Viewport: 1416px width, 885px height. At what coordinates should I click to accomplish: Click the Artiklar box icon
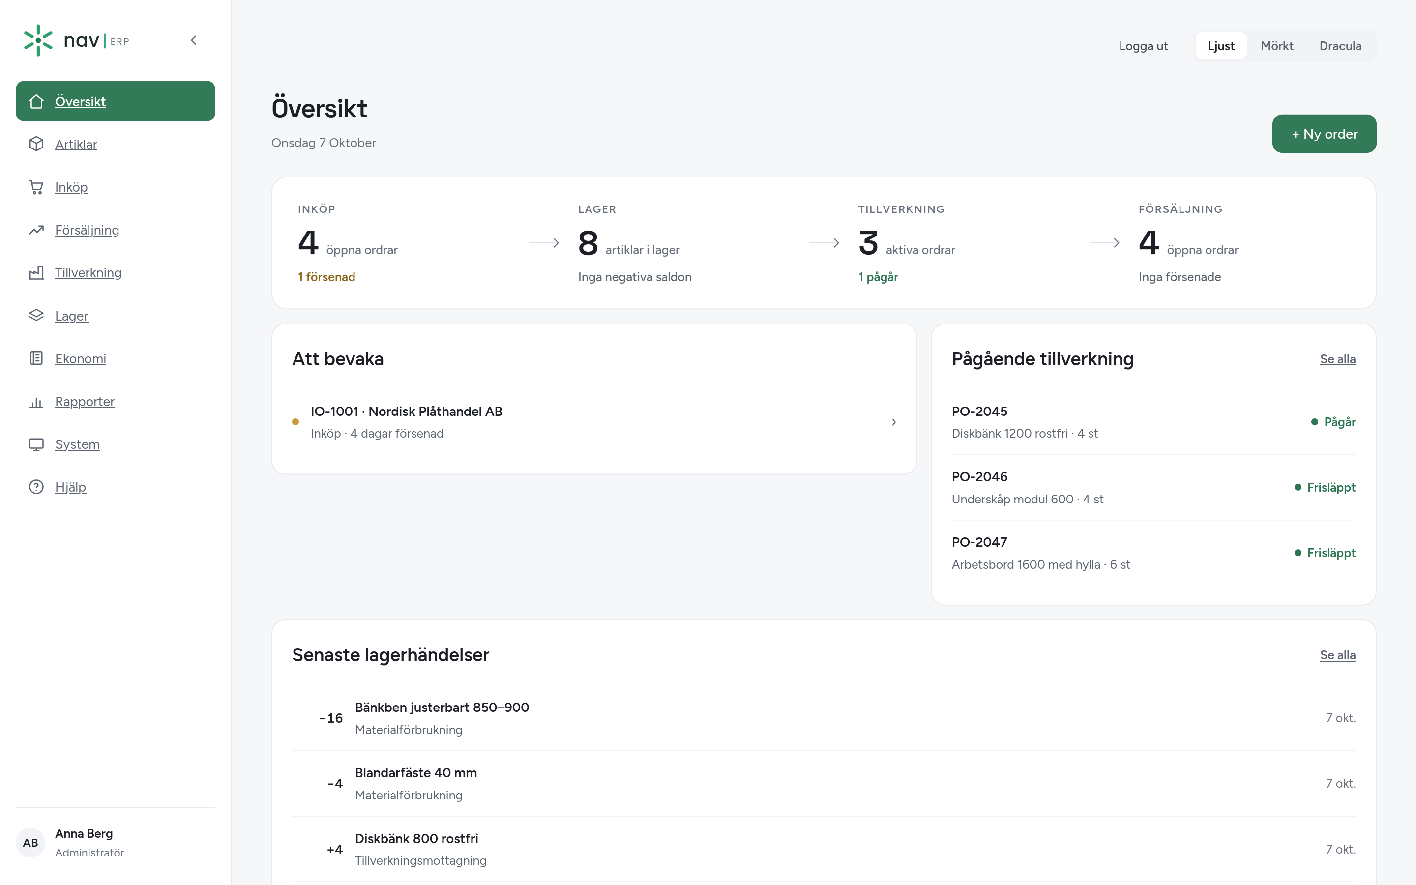pyautogui.click(x=36, y=144)
